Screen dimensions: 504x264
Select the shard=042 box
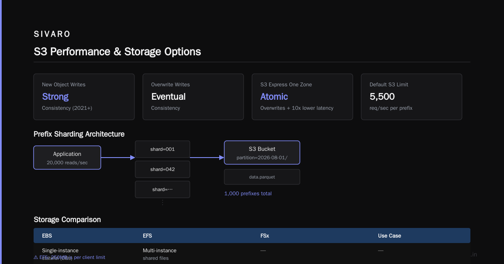163,169
